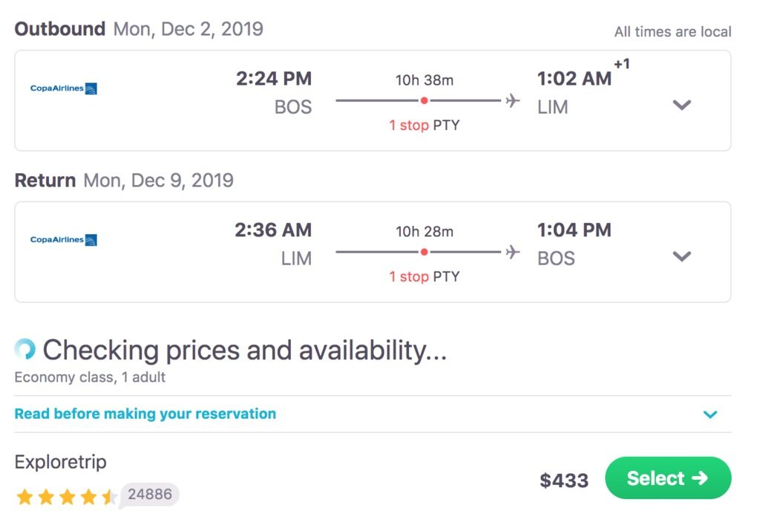Viewport: 760px width, 511px height.
Task: Click the airplane icon on outbound route line
Action: [512, 100]
